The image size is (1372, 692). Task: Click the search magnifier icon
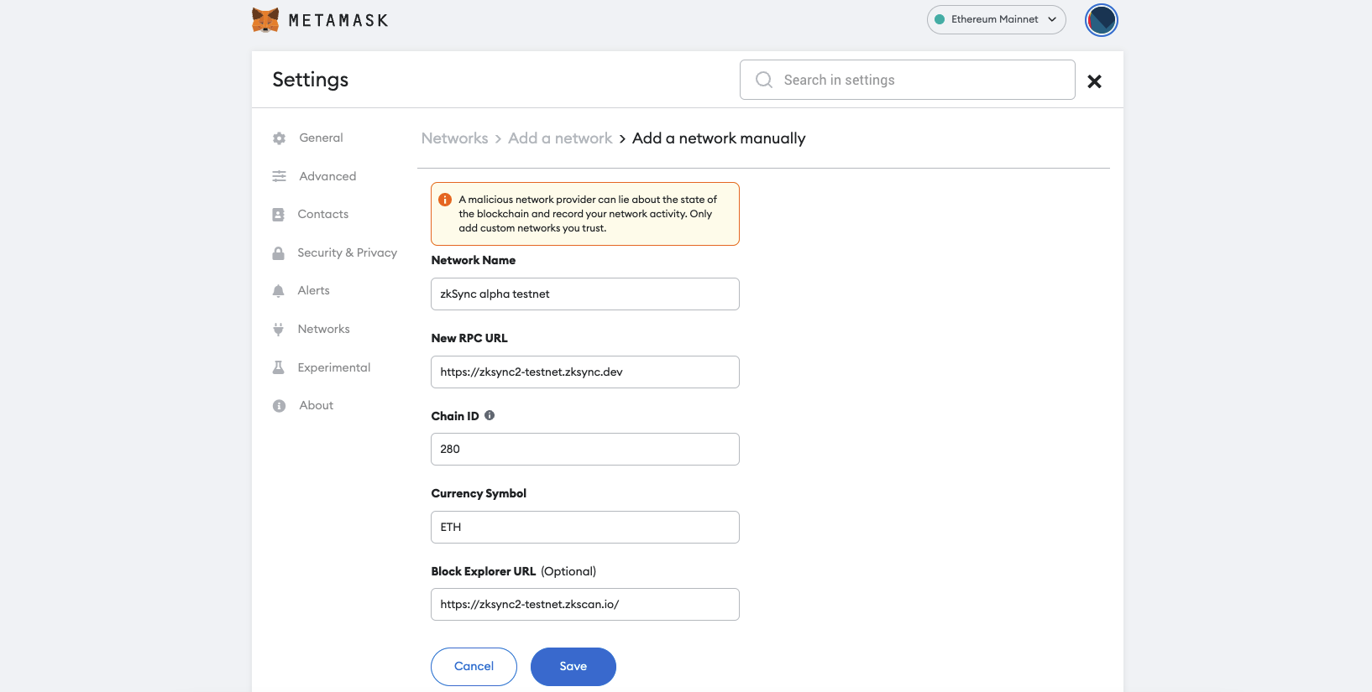point(764,80)
